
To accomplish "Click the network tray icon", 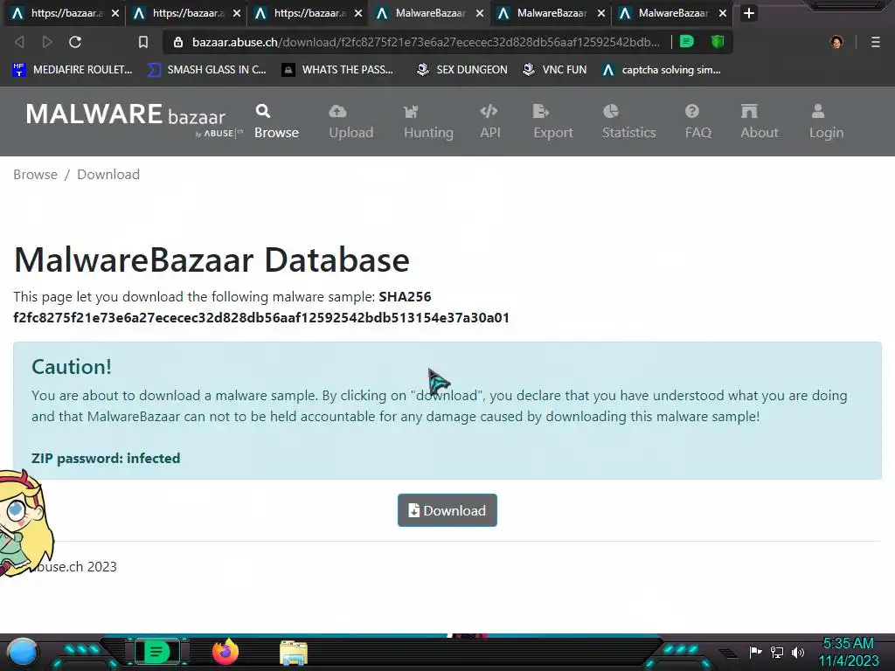I will [777, 652].
